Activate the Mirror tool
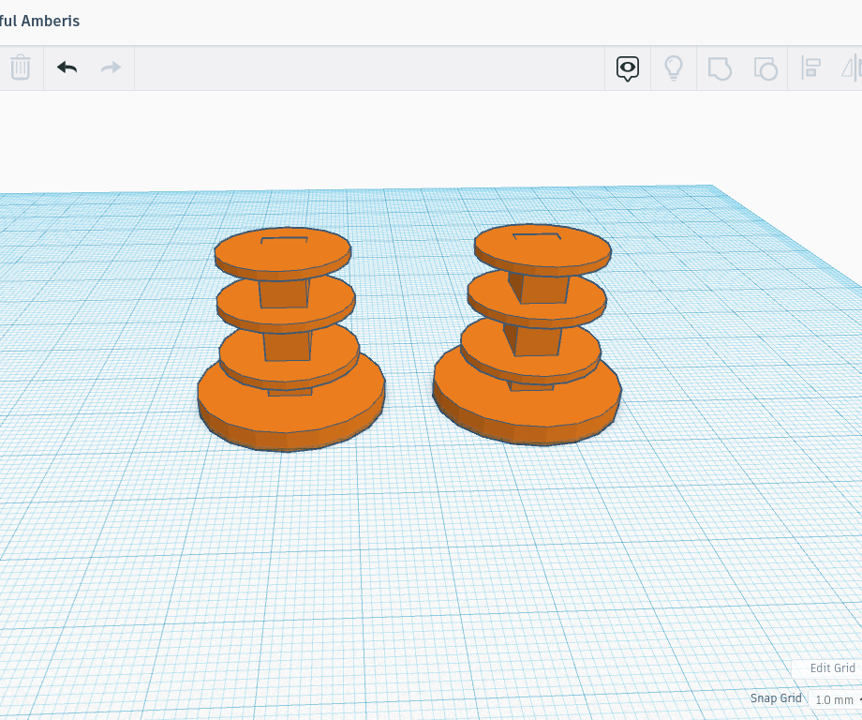The height and width of the screenshot is (720, 862). [x=852, y=68]
